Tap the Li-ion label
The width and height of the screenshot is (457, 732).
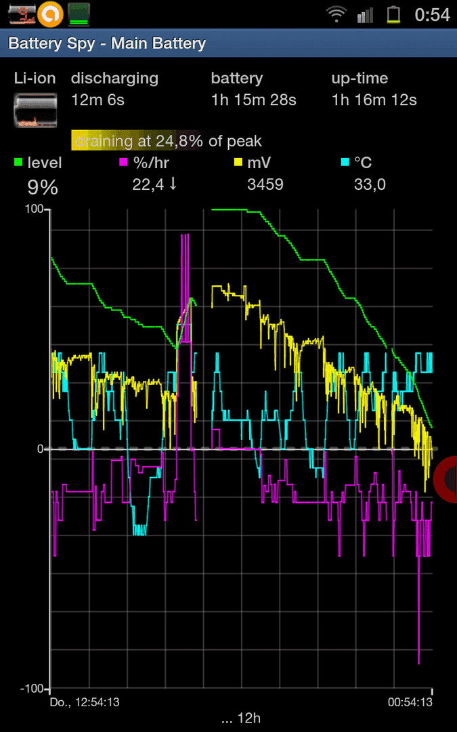click(35, 79)
